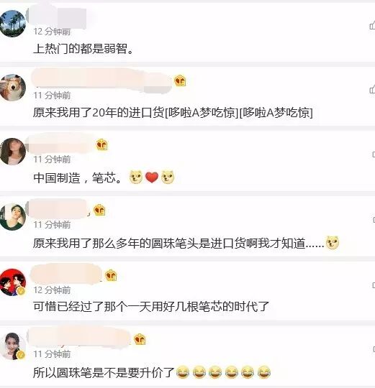This screenshot has width=375, height=388.
Task: Click the 12 分钟前 timestamp of first comment
Action: tap(52, 32)
